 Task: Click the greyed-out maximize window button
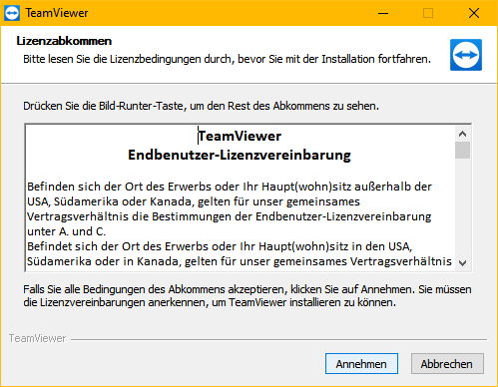428,13
